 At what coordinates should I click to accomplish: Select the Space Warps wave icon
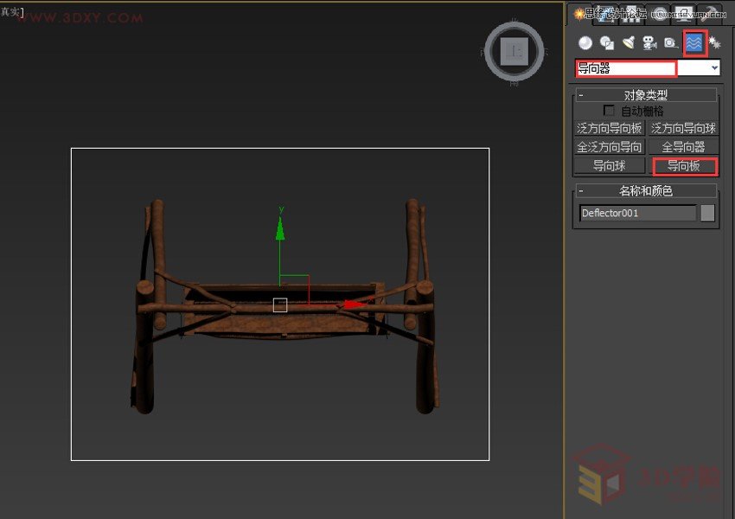[x=693, y=42]
